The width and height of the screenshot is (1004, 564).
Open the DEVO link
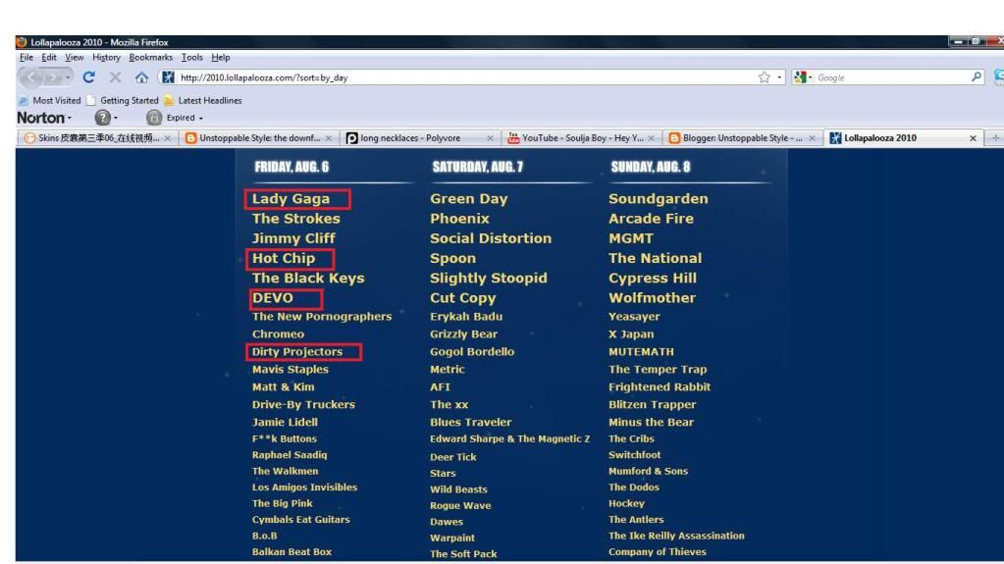point(272,298)
